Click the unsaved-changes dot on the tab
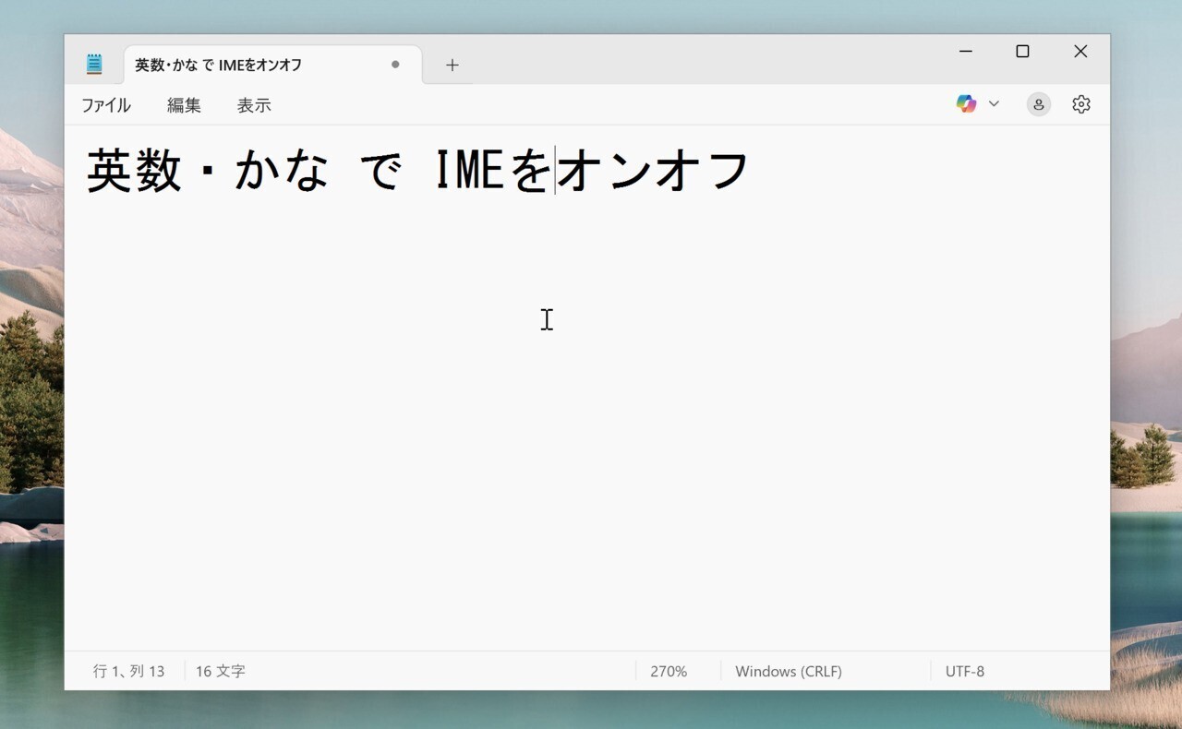The height and width of the screenshot is (729, 1182). pos(395,65)
